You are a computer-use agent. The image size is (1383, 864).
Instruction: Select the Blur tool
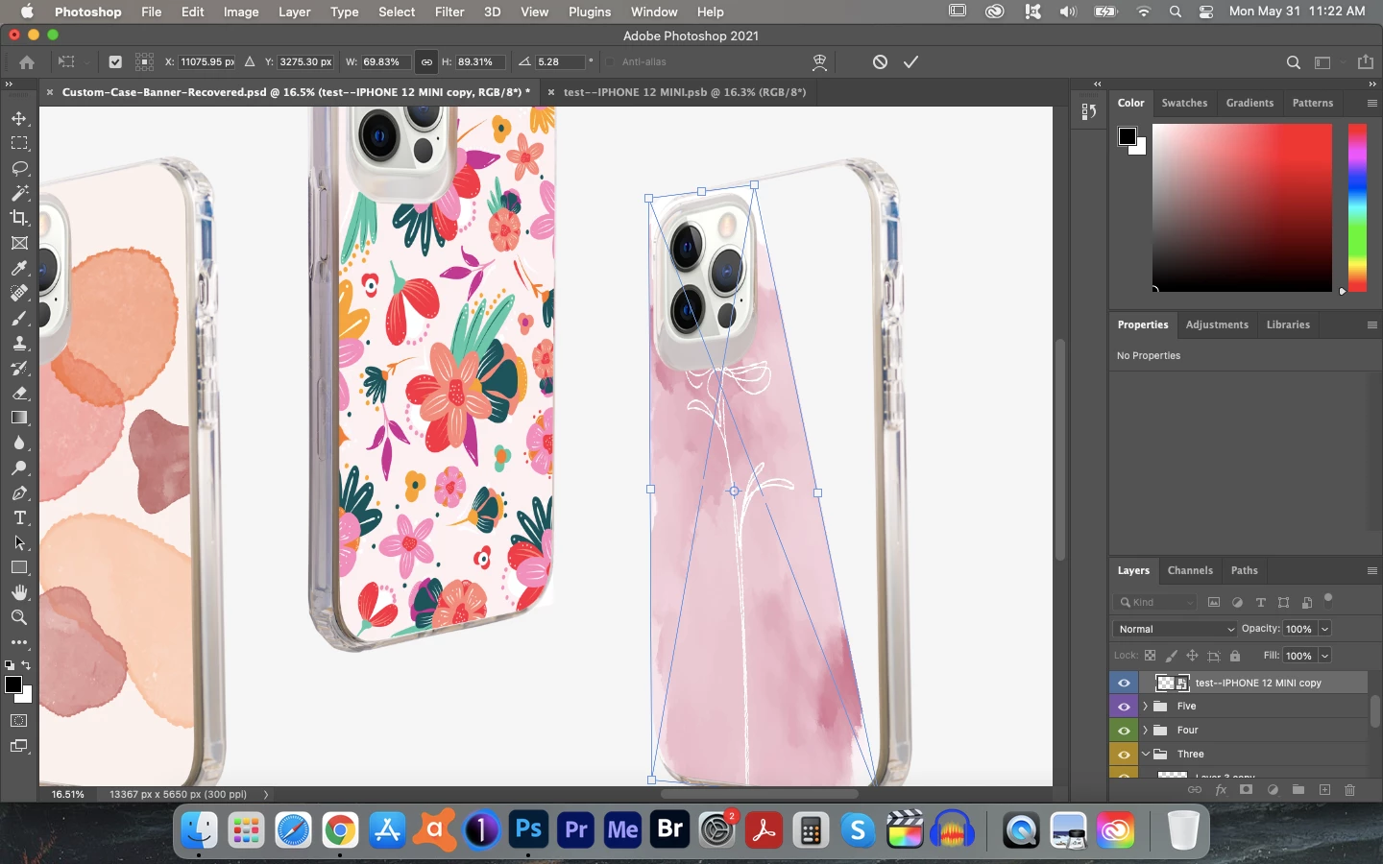point(19,443)
